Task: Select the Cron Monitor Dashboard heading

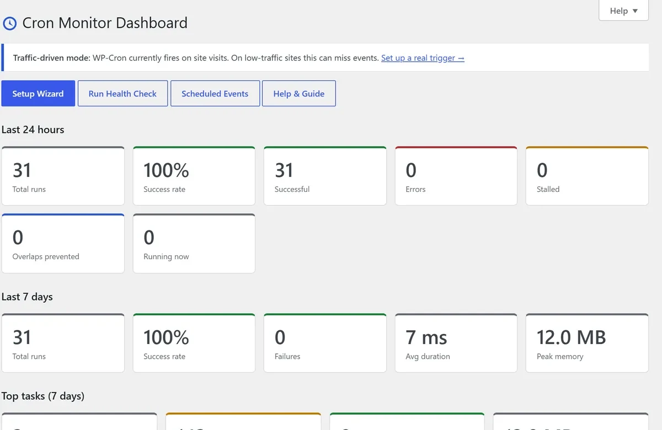Action: (x=105, y=23)
